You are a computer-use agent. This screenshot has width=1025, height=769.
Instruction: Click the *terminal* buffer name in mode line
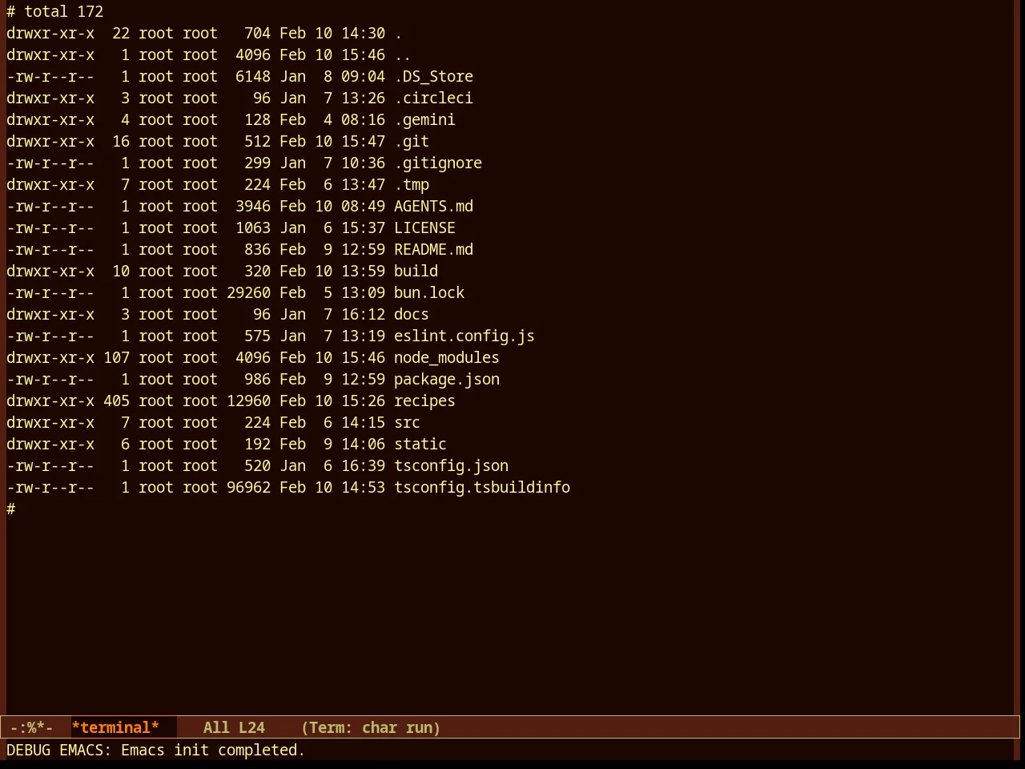pos(115,727)
